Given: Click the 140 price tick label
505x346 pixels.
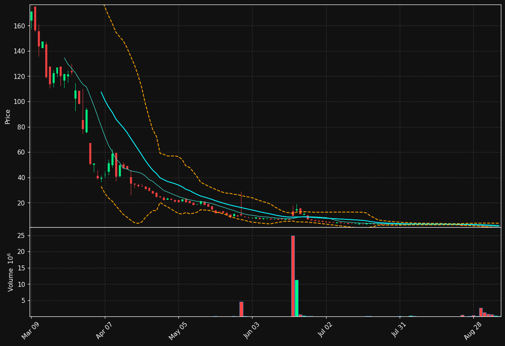Looking at the screenshot, I should pos(20,51).
